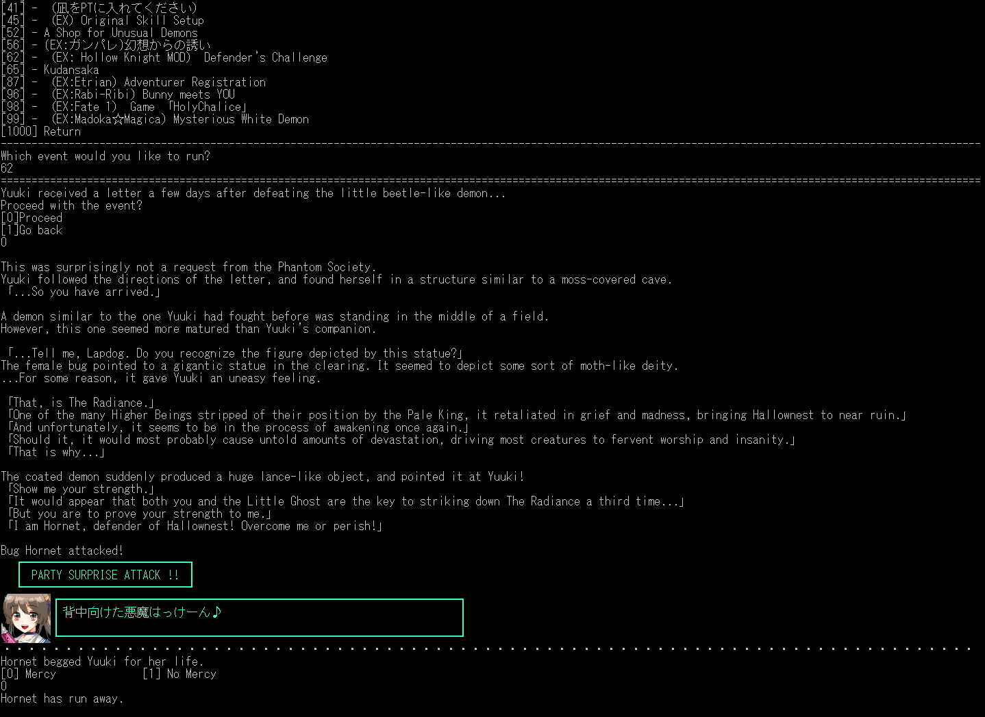Choose the [0] Mercy option
This screenshot has height=717, width=985.
(x=29, y=674)
